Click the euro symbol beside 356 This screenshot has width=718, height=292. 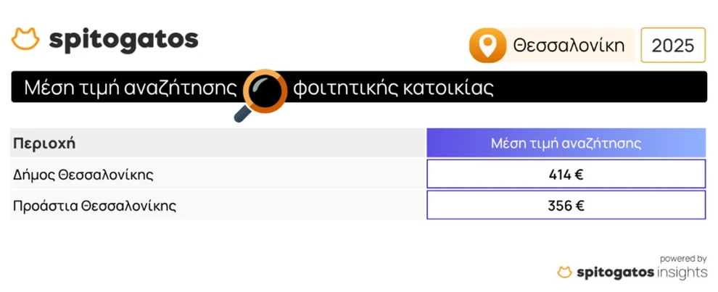[579, 206]
